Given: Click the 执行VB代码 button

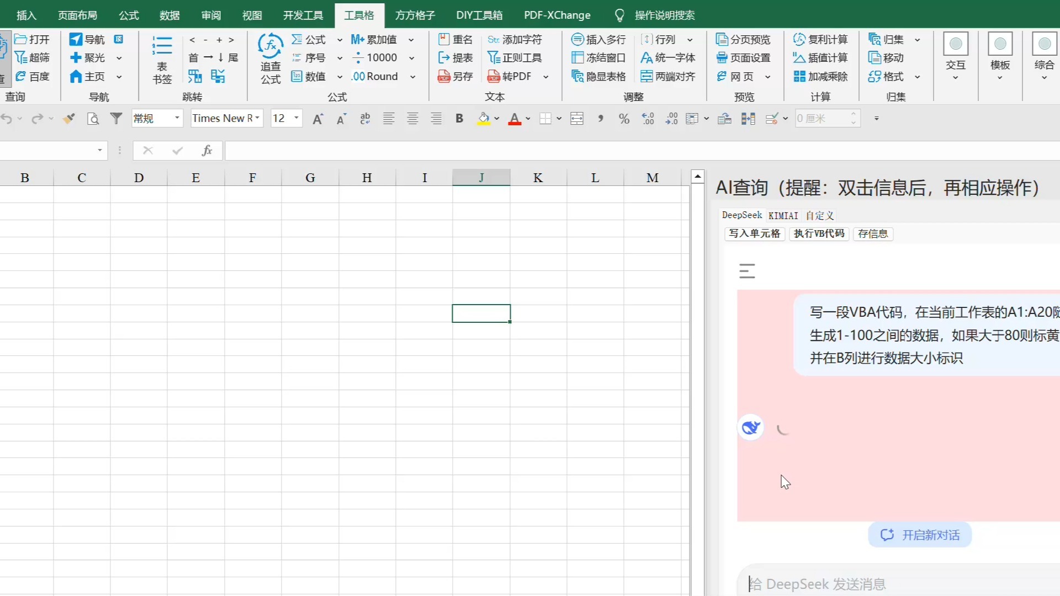Looking at the screenshot, I should tap(819, 233).
